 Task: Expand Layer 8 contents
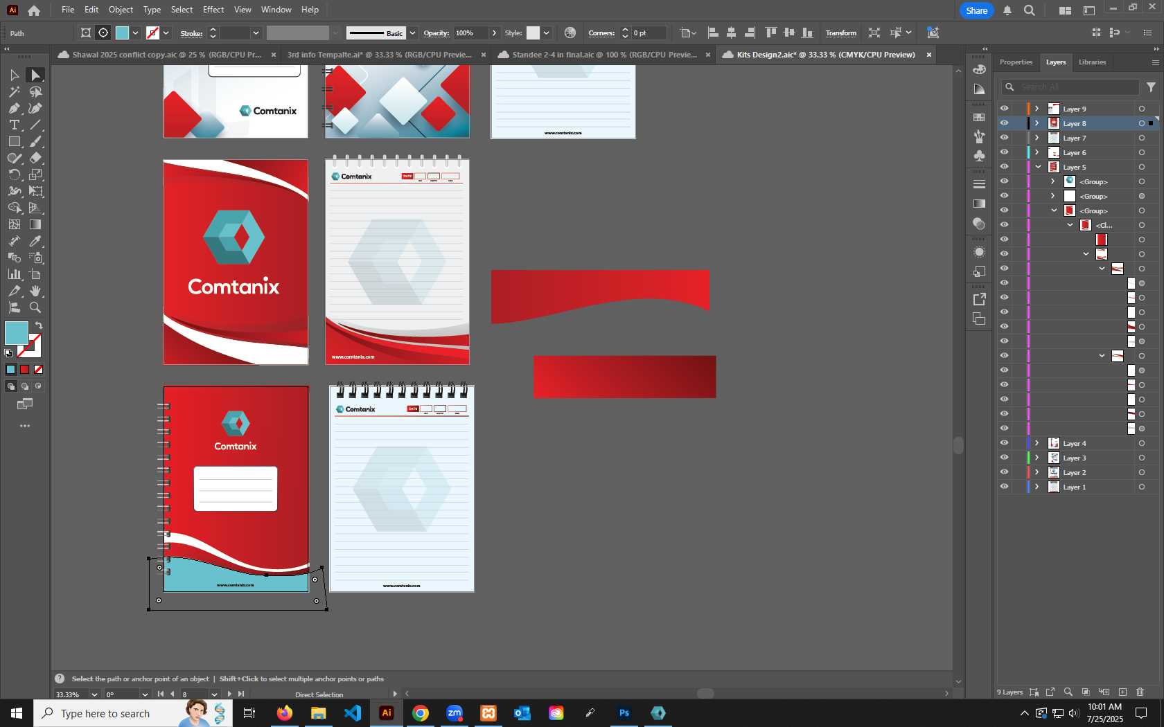click(x=1037, y=123)
